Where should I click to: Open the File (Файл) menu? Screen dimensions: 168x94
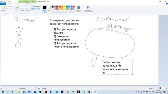pyautogui.click(x=3, y=4)
